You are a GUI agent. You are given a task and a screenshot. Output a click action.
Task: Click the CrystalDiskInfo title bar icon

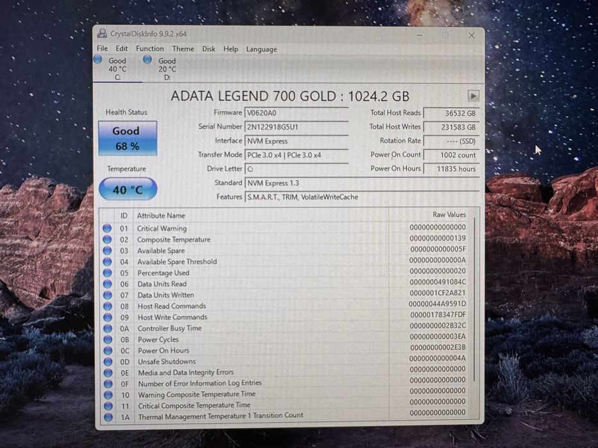(102, 33)
